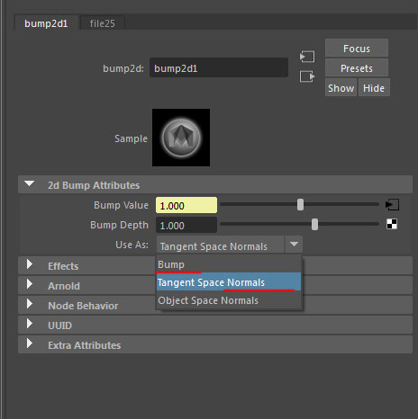Click the Use As dropdown arrow
418x419 pixels.
coord(294,245)
